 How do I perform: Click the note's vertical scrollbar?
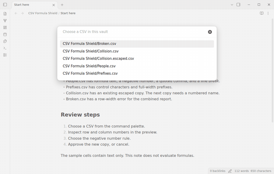[272, 70]
